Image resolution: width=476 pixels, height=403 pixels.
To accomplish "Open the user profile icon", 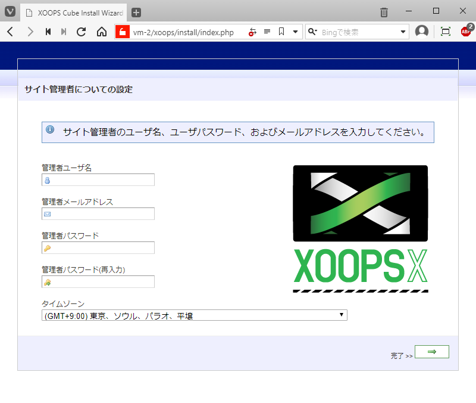I will (x=422, y=32).
